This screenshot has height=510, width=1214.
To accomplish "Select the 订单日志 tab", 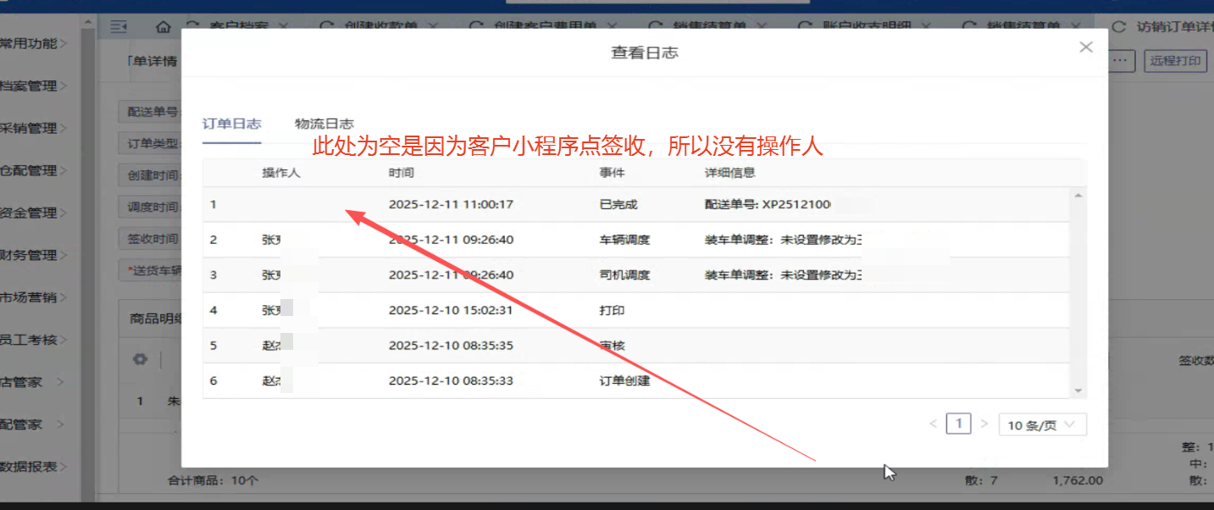I will (231, 124).
